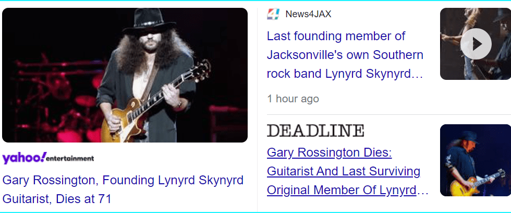
Task: Click 'Jacksonville's own Southern' headline line
Action: [345, 55]
